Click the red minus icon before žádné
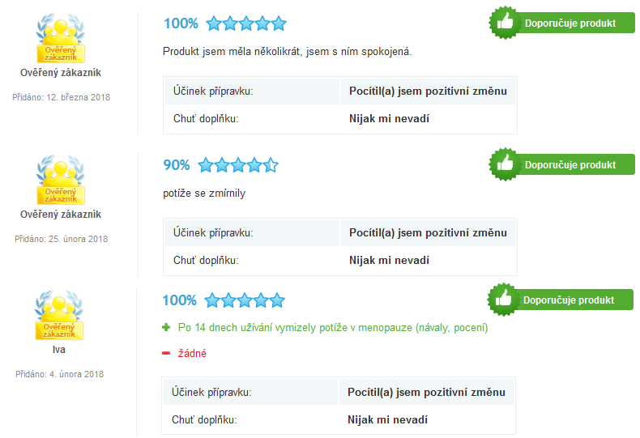This screenshot has height=438, width=640. (x=166, y=353)
